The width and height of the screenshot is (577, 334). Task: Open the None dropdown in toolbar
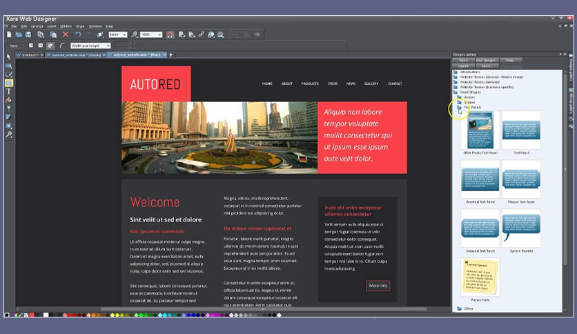coord(118,35)
